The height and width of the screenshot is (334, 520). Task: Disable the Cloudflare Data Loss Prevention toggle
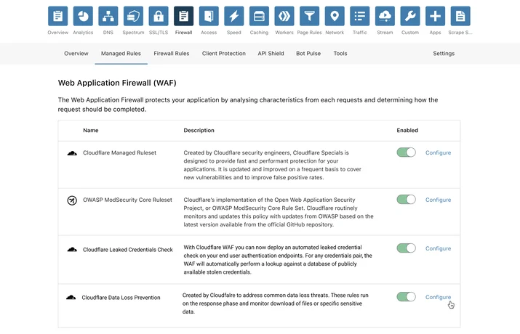tap(406, 296)
